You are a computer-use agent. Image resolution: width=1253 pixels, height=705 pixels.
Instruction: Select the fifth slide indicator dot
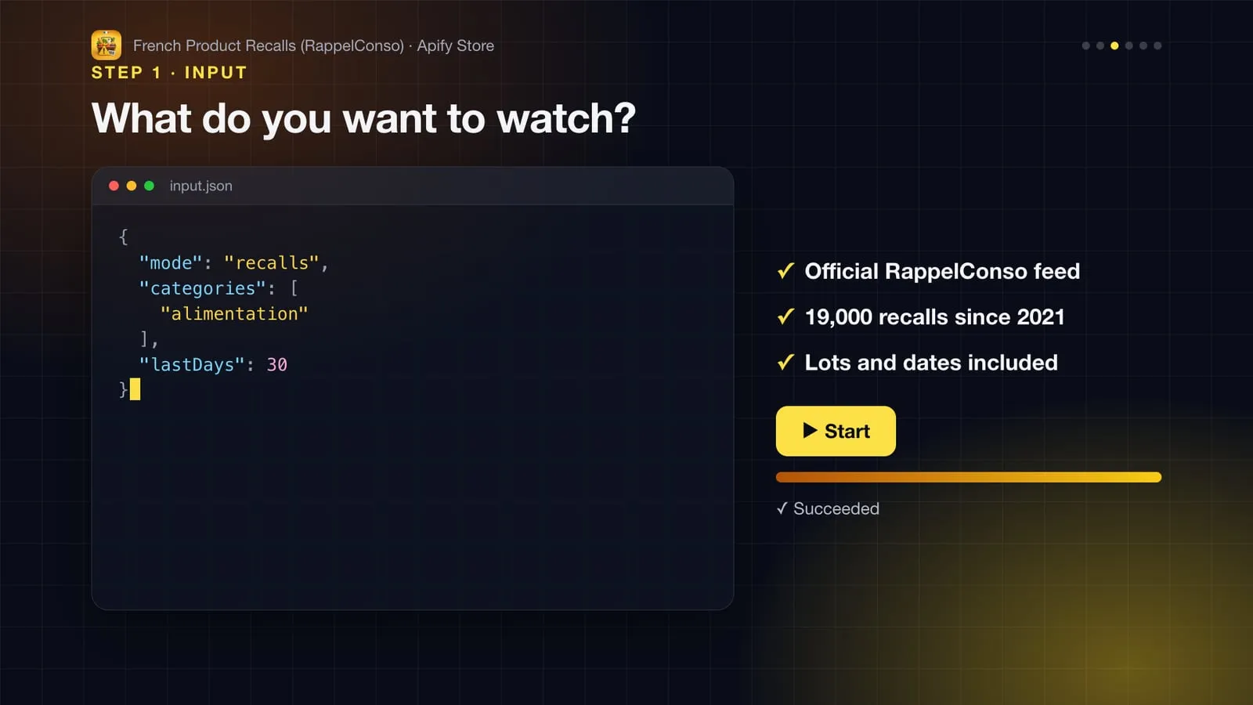[1143, 45]
